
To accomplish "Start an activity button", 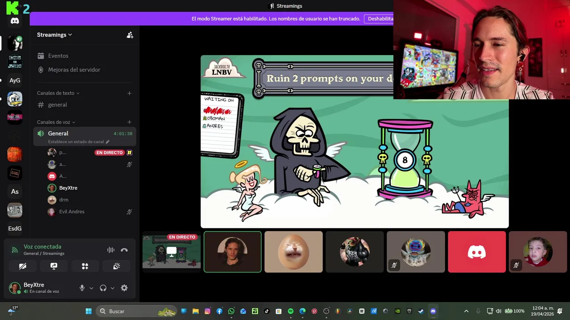I will (x=85, y=266).
